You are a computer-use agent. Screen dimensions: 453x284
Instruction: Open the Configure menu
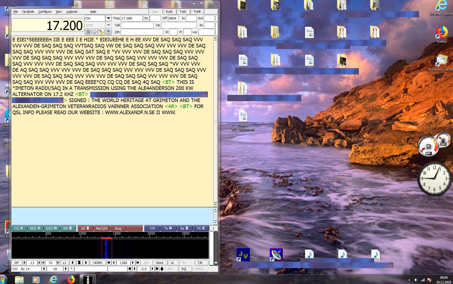[45, 12]
